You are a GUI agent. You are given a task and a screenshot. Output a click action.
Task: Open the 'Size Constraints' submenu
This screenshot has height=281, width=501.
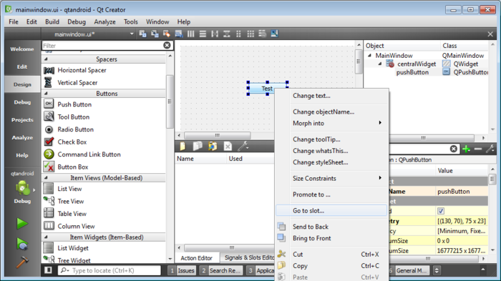[331, 179]
